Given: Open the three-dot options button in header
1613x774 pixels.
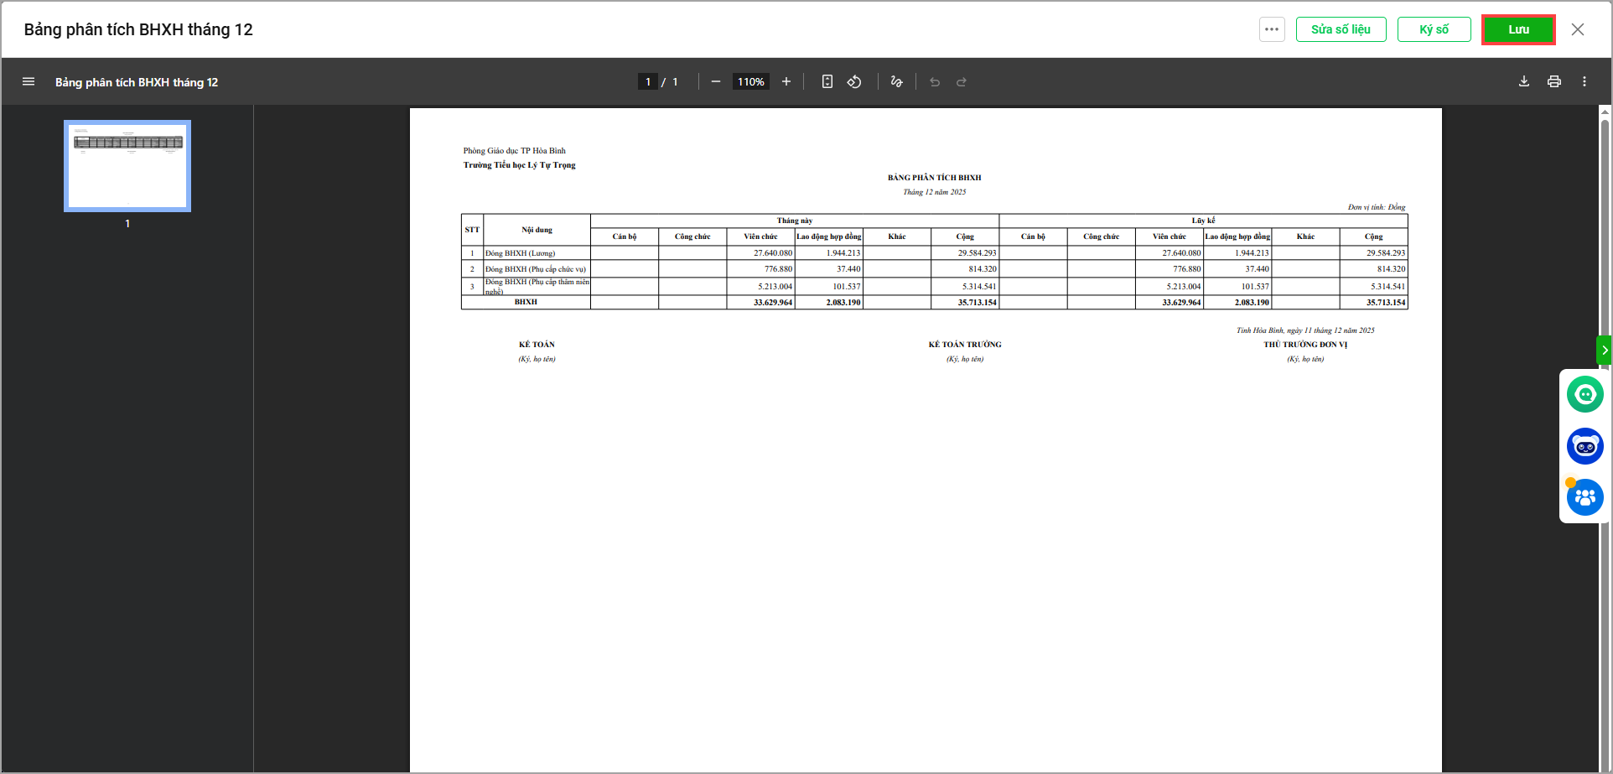Looking at the screenshot, I should pos(1272,29).
